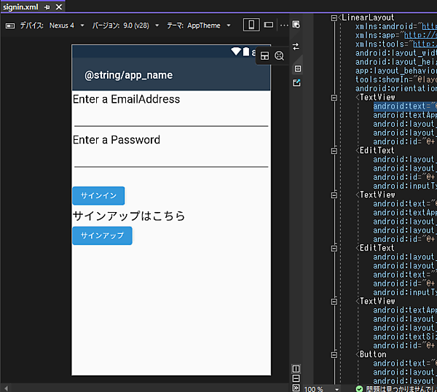Click the layout grid icon on preview
This screenshot has height=392, width=437.
coord(265,55)
